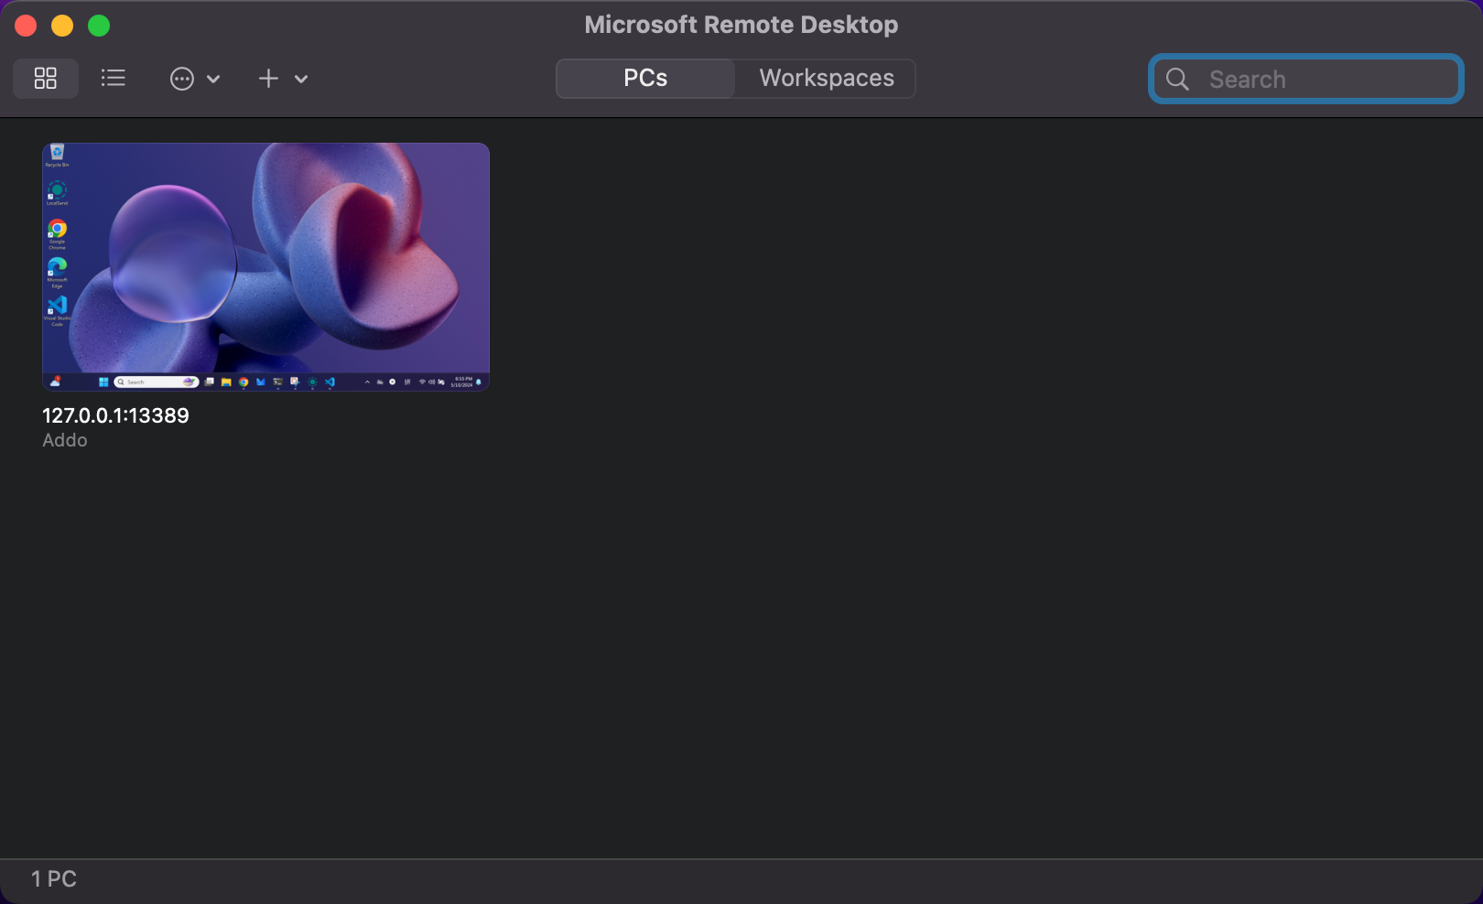Click the magnifier icon in the search box

click(x=1178, y=80)
